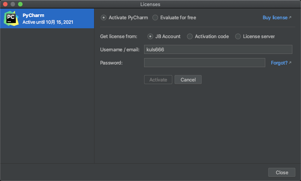
Task: Close the Licenses dialog
Action: coord(281,172)
